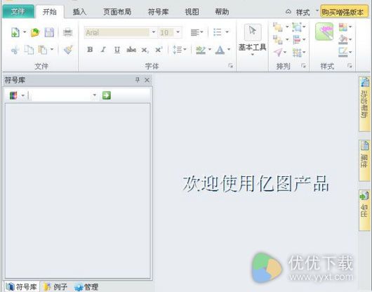The image size is (372, 292).
Task: Switch to the 插入 ribbon tab
Action: tap(79, 12)
